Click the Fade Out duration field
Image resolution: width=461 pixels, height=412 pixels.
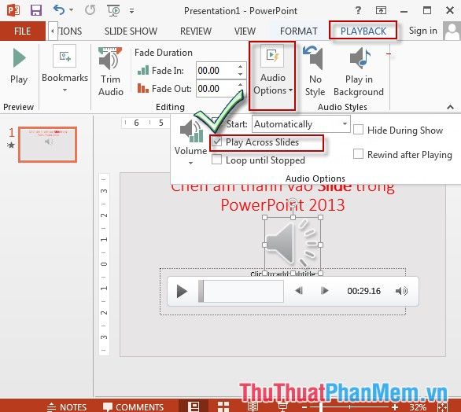(x=216, y=88)
